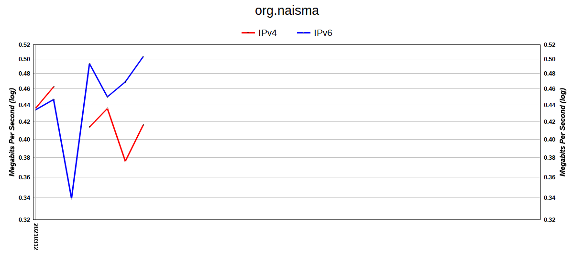The width and height of the screenshot is (574, 263).
Task: Select the IPv6 spike point near 0.49
Action: pos(89,64)
